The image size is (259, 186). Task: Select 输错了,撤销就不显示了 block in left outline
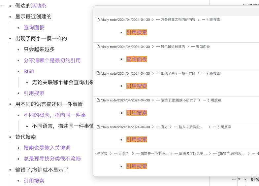click(x=42, y=170)
